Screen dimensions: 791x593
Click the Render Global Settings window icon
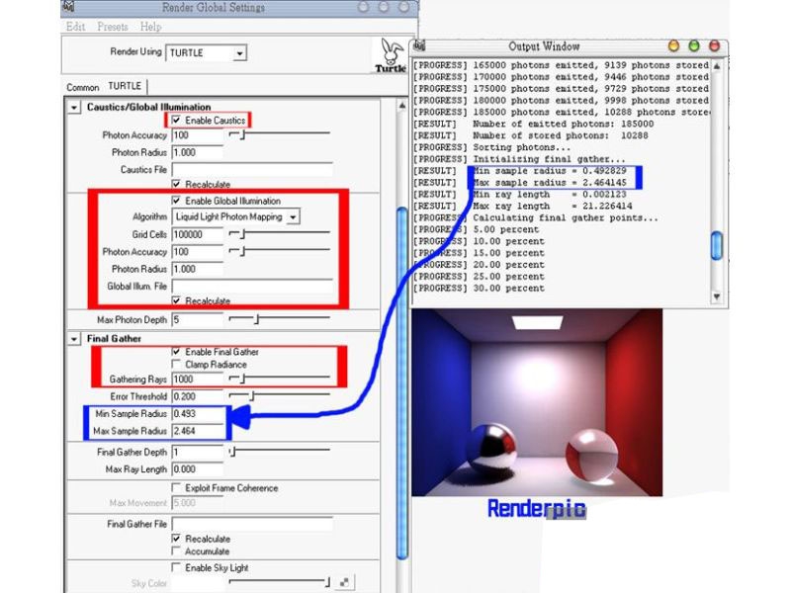click(69, 6)
